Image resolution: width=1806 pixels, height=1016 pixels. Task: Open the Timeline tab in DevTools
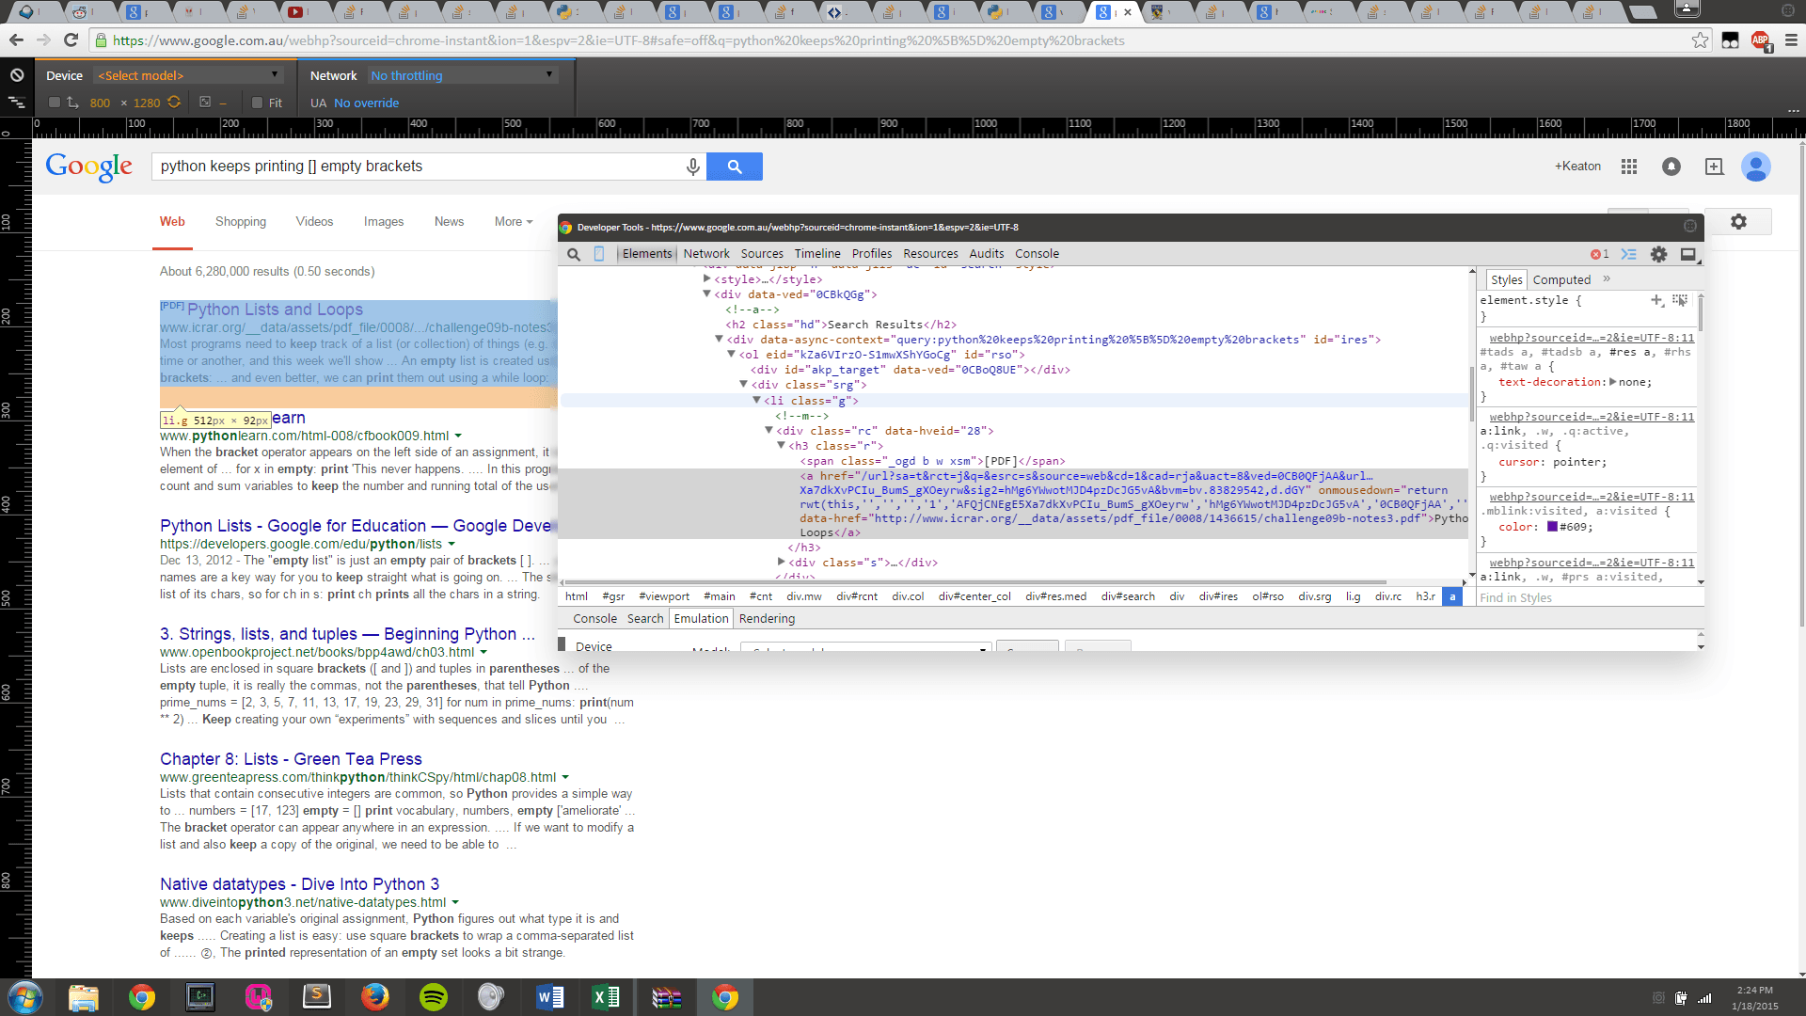tap(817, 254)
